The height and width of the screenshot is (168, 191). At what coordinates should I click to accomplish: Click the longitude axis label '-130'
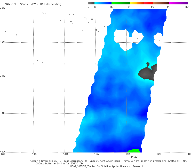tap(126, 154)
